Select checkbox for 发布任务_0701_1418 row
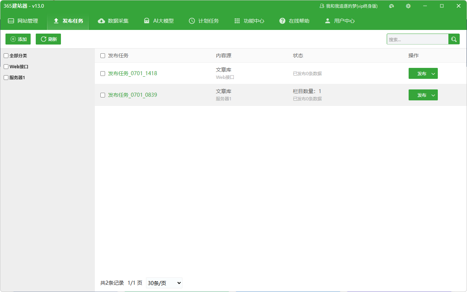Image resolution: width=467 pixels, height=292 pixels. pyautogui.click(x=103, y=73)
